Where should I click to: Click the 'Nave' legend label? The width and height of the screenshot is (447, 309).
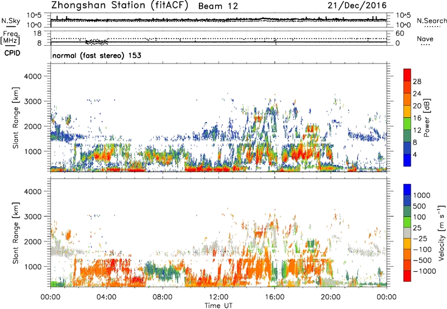(425, 38)
